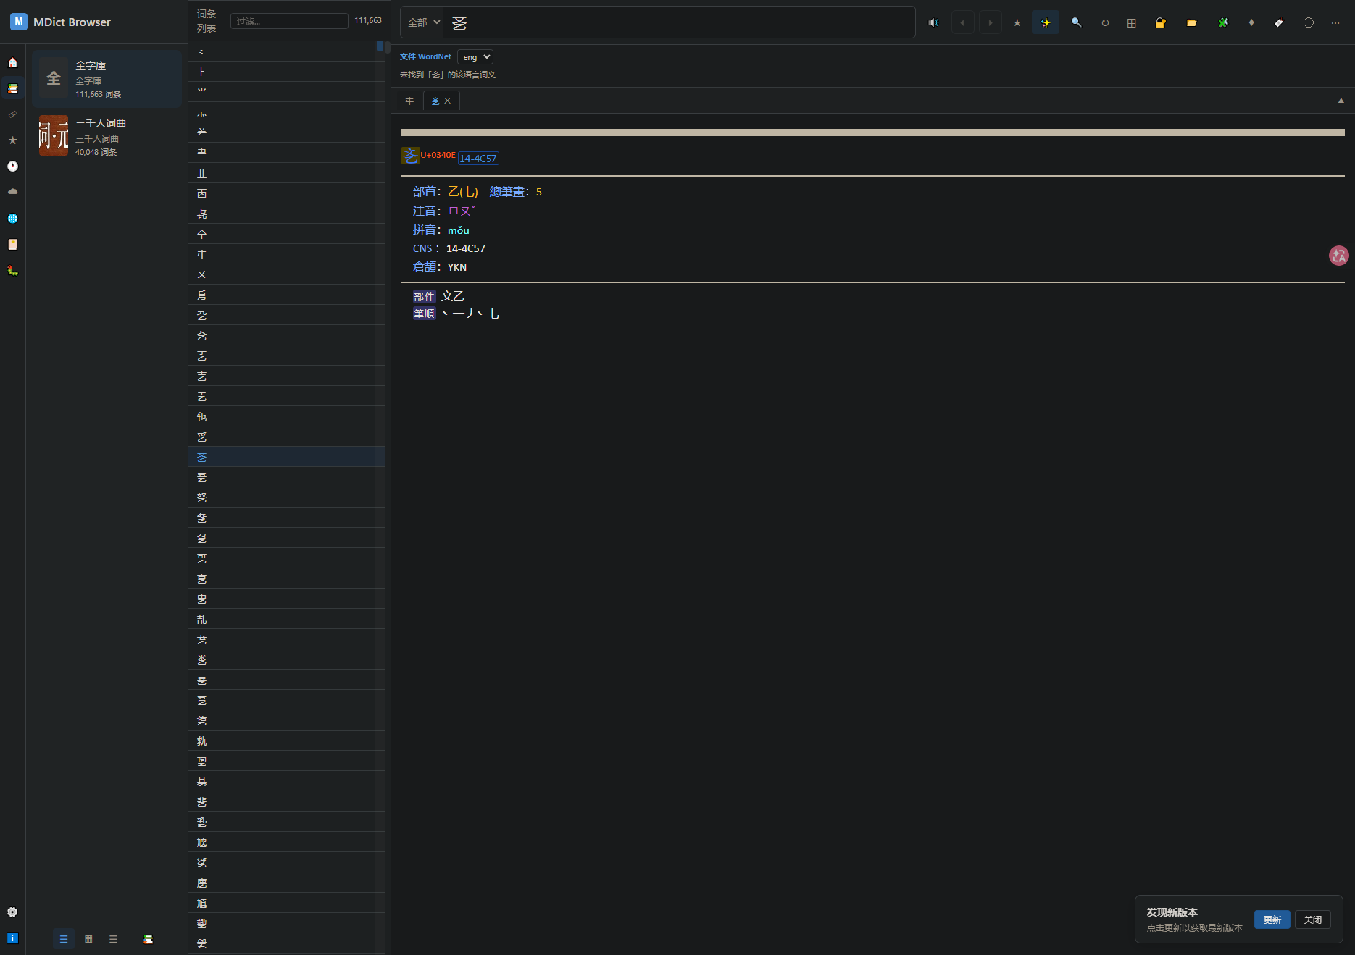Open the yellow folder icon
The height and width of the screenshot is (955, 1355).
(x=1191, y=22)
